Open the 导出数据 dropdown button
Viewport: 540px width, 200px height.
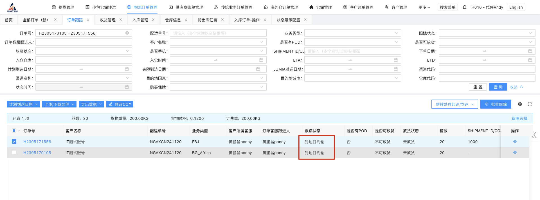[x=91, y=104]
